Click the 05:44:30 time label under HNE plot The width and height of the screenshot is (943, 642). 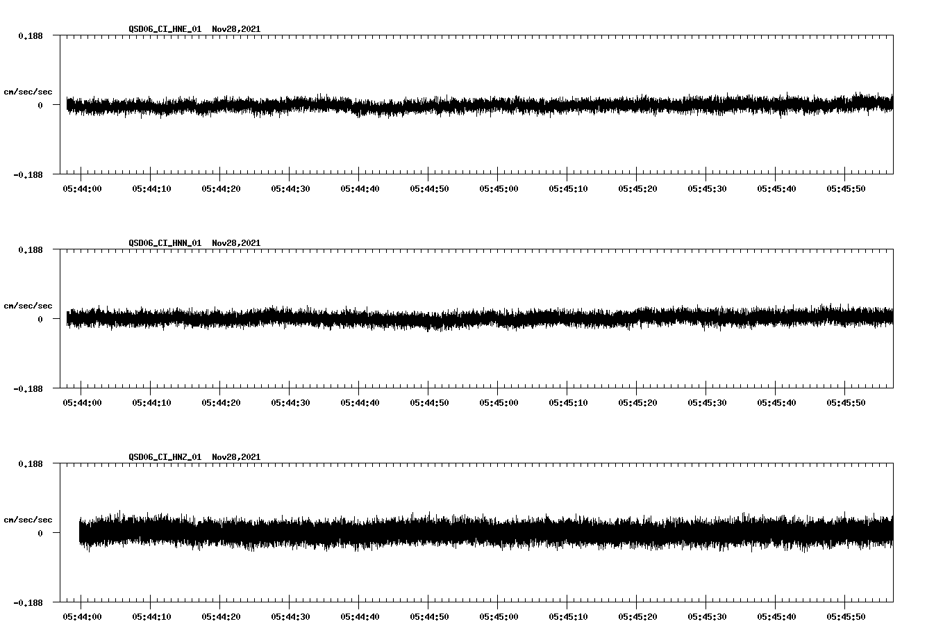(x=290, y=189)
